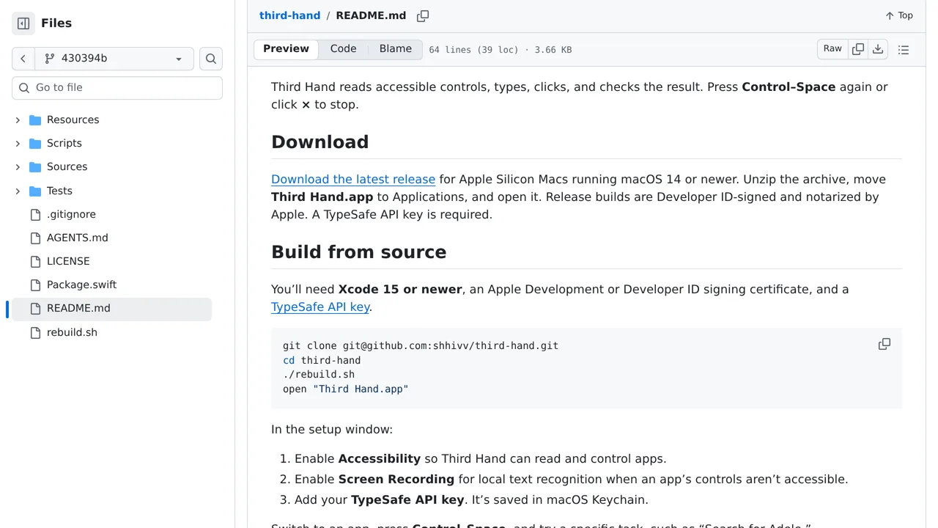Copy the git clone code block
938x528 pixels.
click(x=885, y=344)
